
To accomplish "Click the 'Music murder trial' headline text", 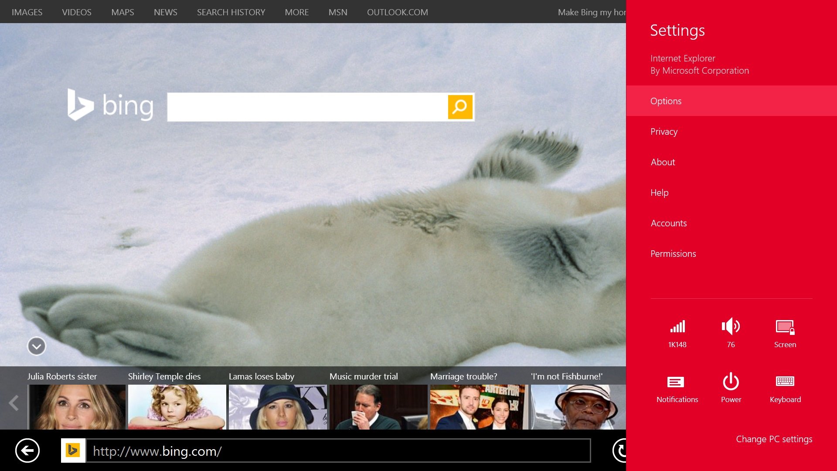I will (364, 376).
